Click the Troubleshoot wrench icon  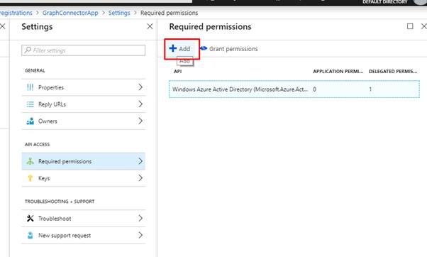click(x=30, y=218)
